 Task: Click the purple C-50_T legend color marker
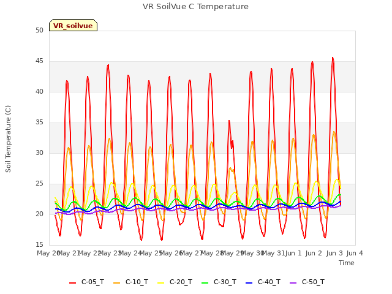click(293, 283)
